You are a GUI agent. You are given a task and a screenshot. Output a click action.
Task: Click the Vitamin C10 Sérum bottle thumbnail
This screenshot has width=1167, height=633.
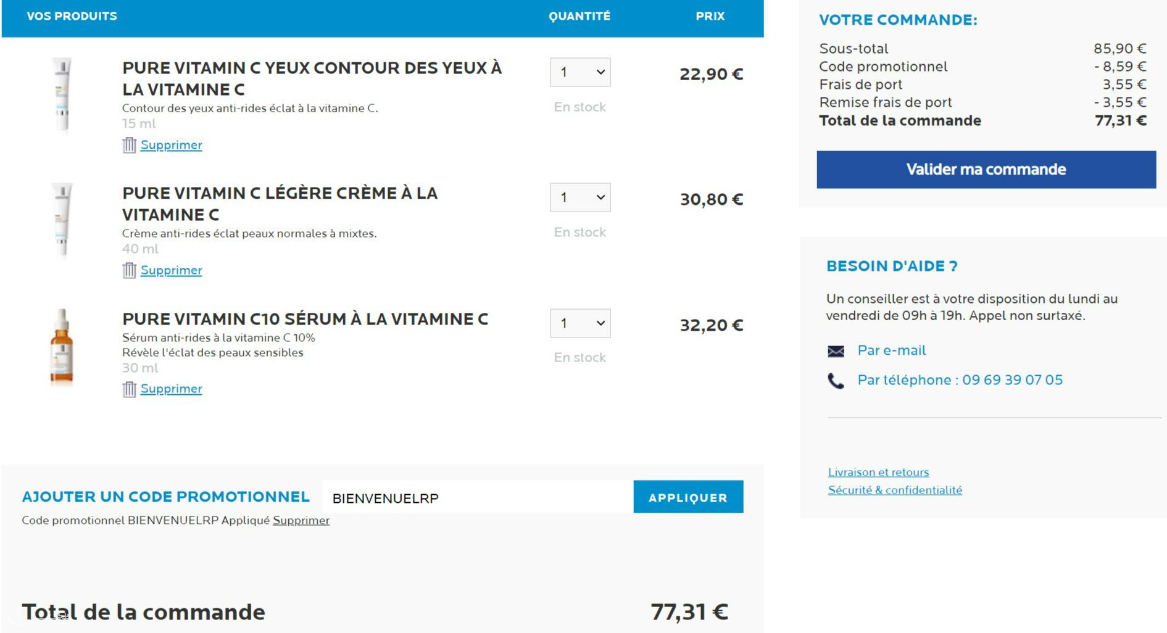point(62,347)
